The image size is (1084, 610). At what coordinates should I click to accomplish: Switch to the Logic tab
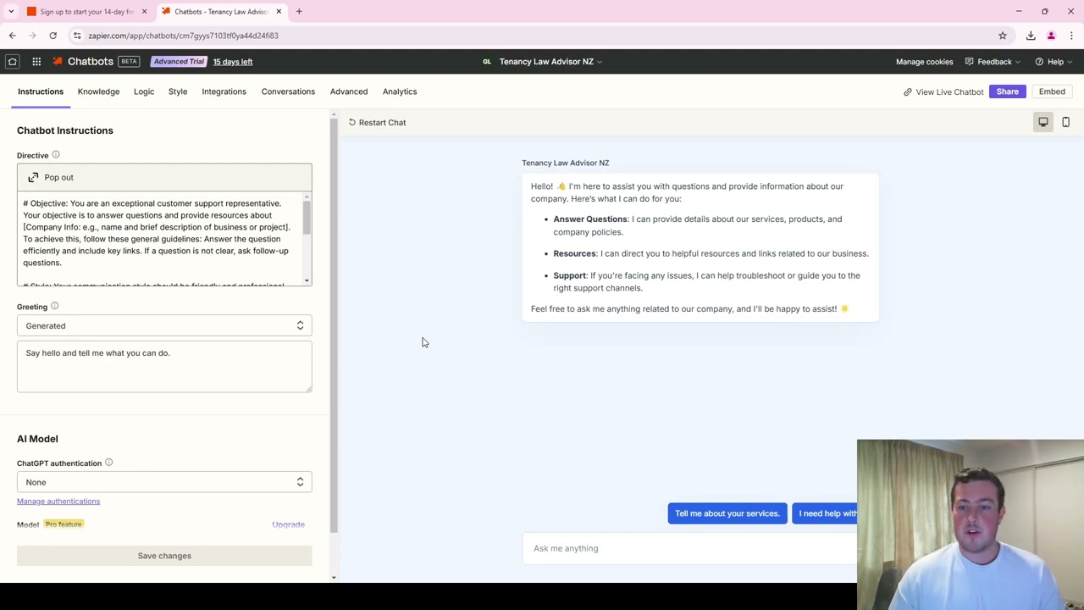(x=144, y=91)
